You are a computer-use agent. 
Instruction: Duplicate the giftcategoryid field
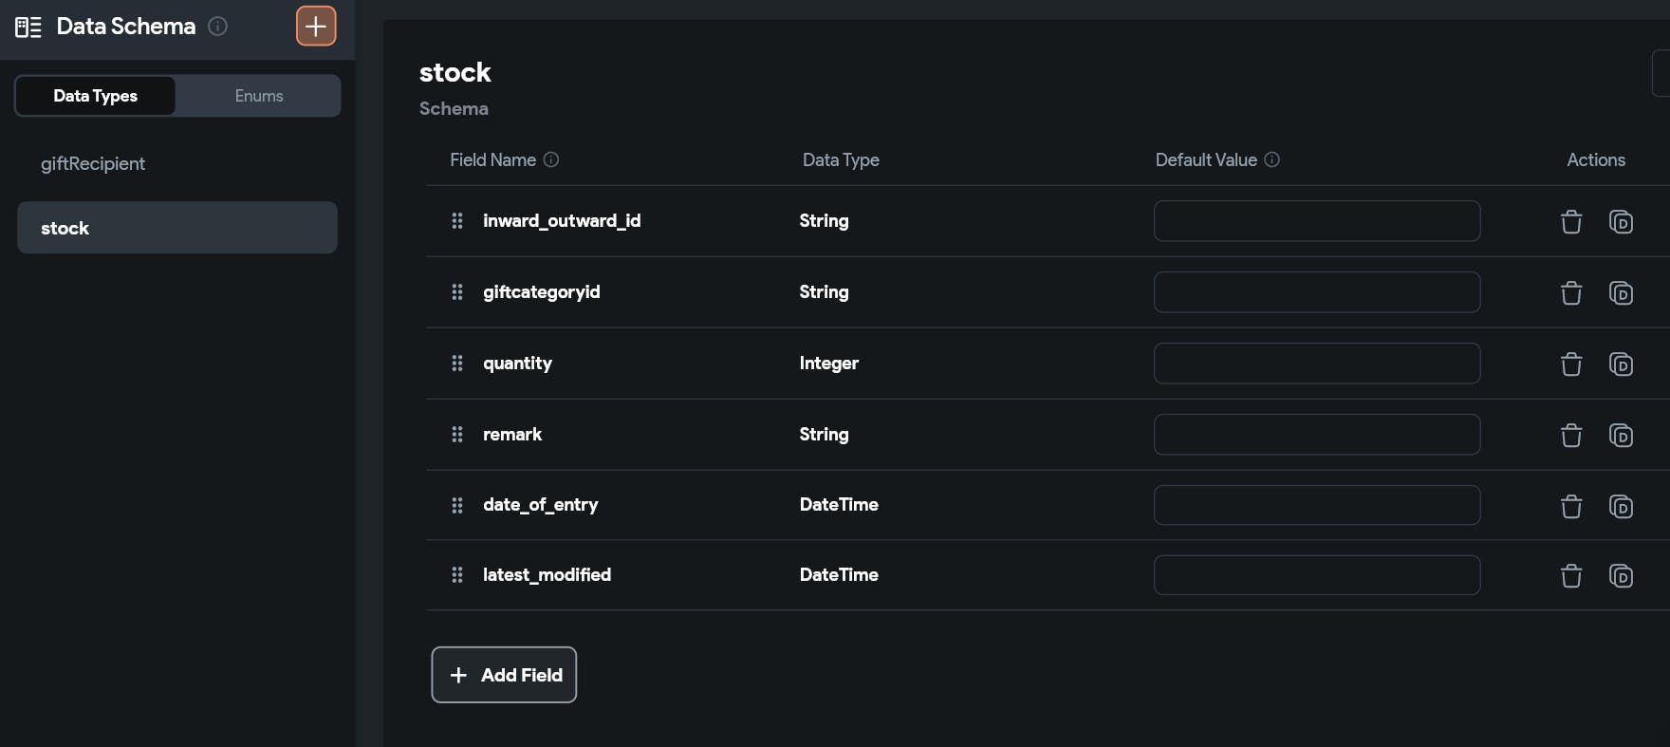[1621, 292]
